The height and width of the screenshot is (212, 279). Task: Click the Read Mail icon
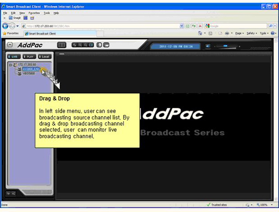220,33
